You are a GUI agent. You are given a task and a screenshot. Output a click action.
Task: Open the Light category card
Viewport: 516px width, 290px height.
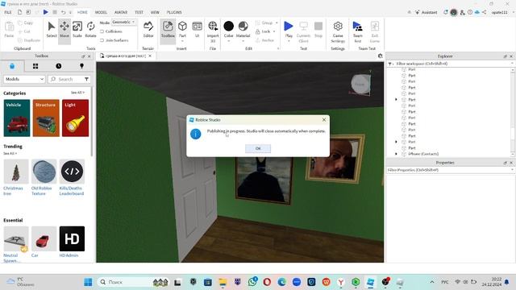click(x=75, y=118)
